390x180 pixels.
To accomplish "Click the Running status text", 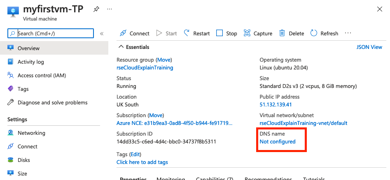I will pos(126,86).
